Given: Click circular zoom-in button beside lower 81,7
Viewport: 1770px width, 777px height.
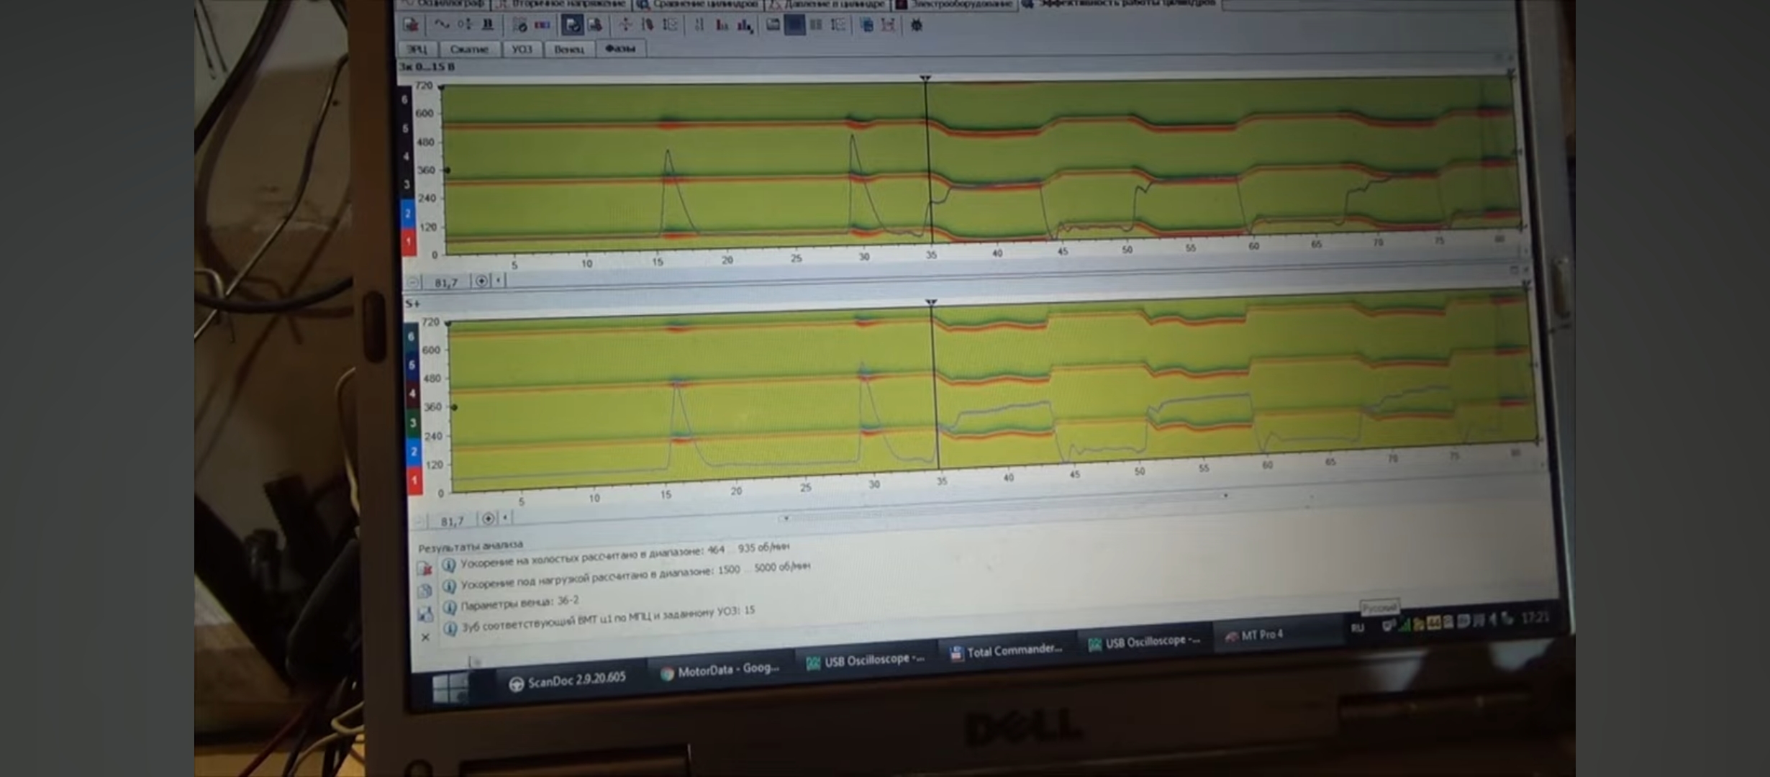Looking at the screenshot, I should 488,518.
